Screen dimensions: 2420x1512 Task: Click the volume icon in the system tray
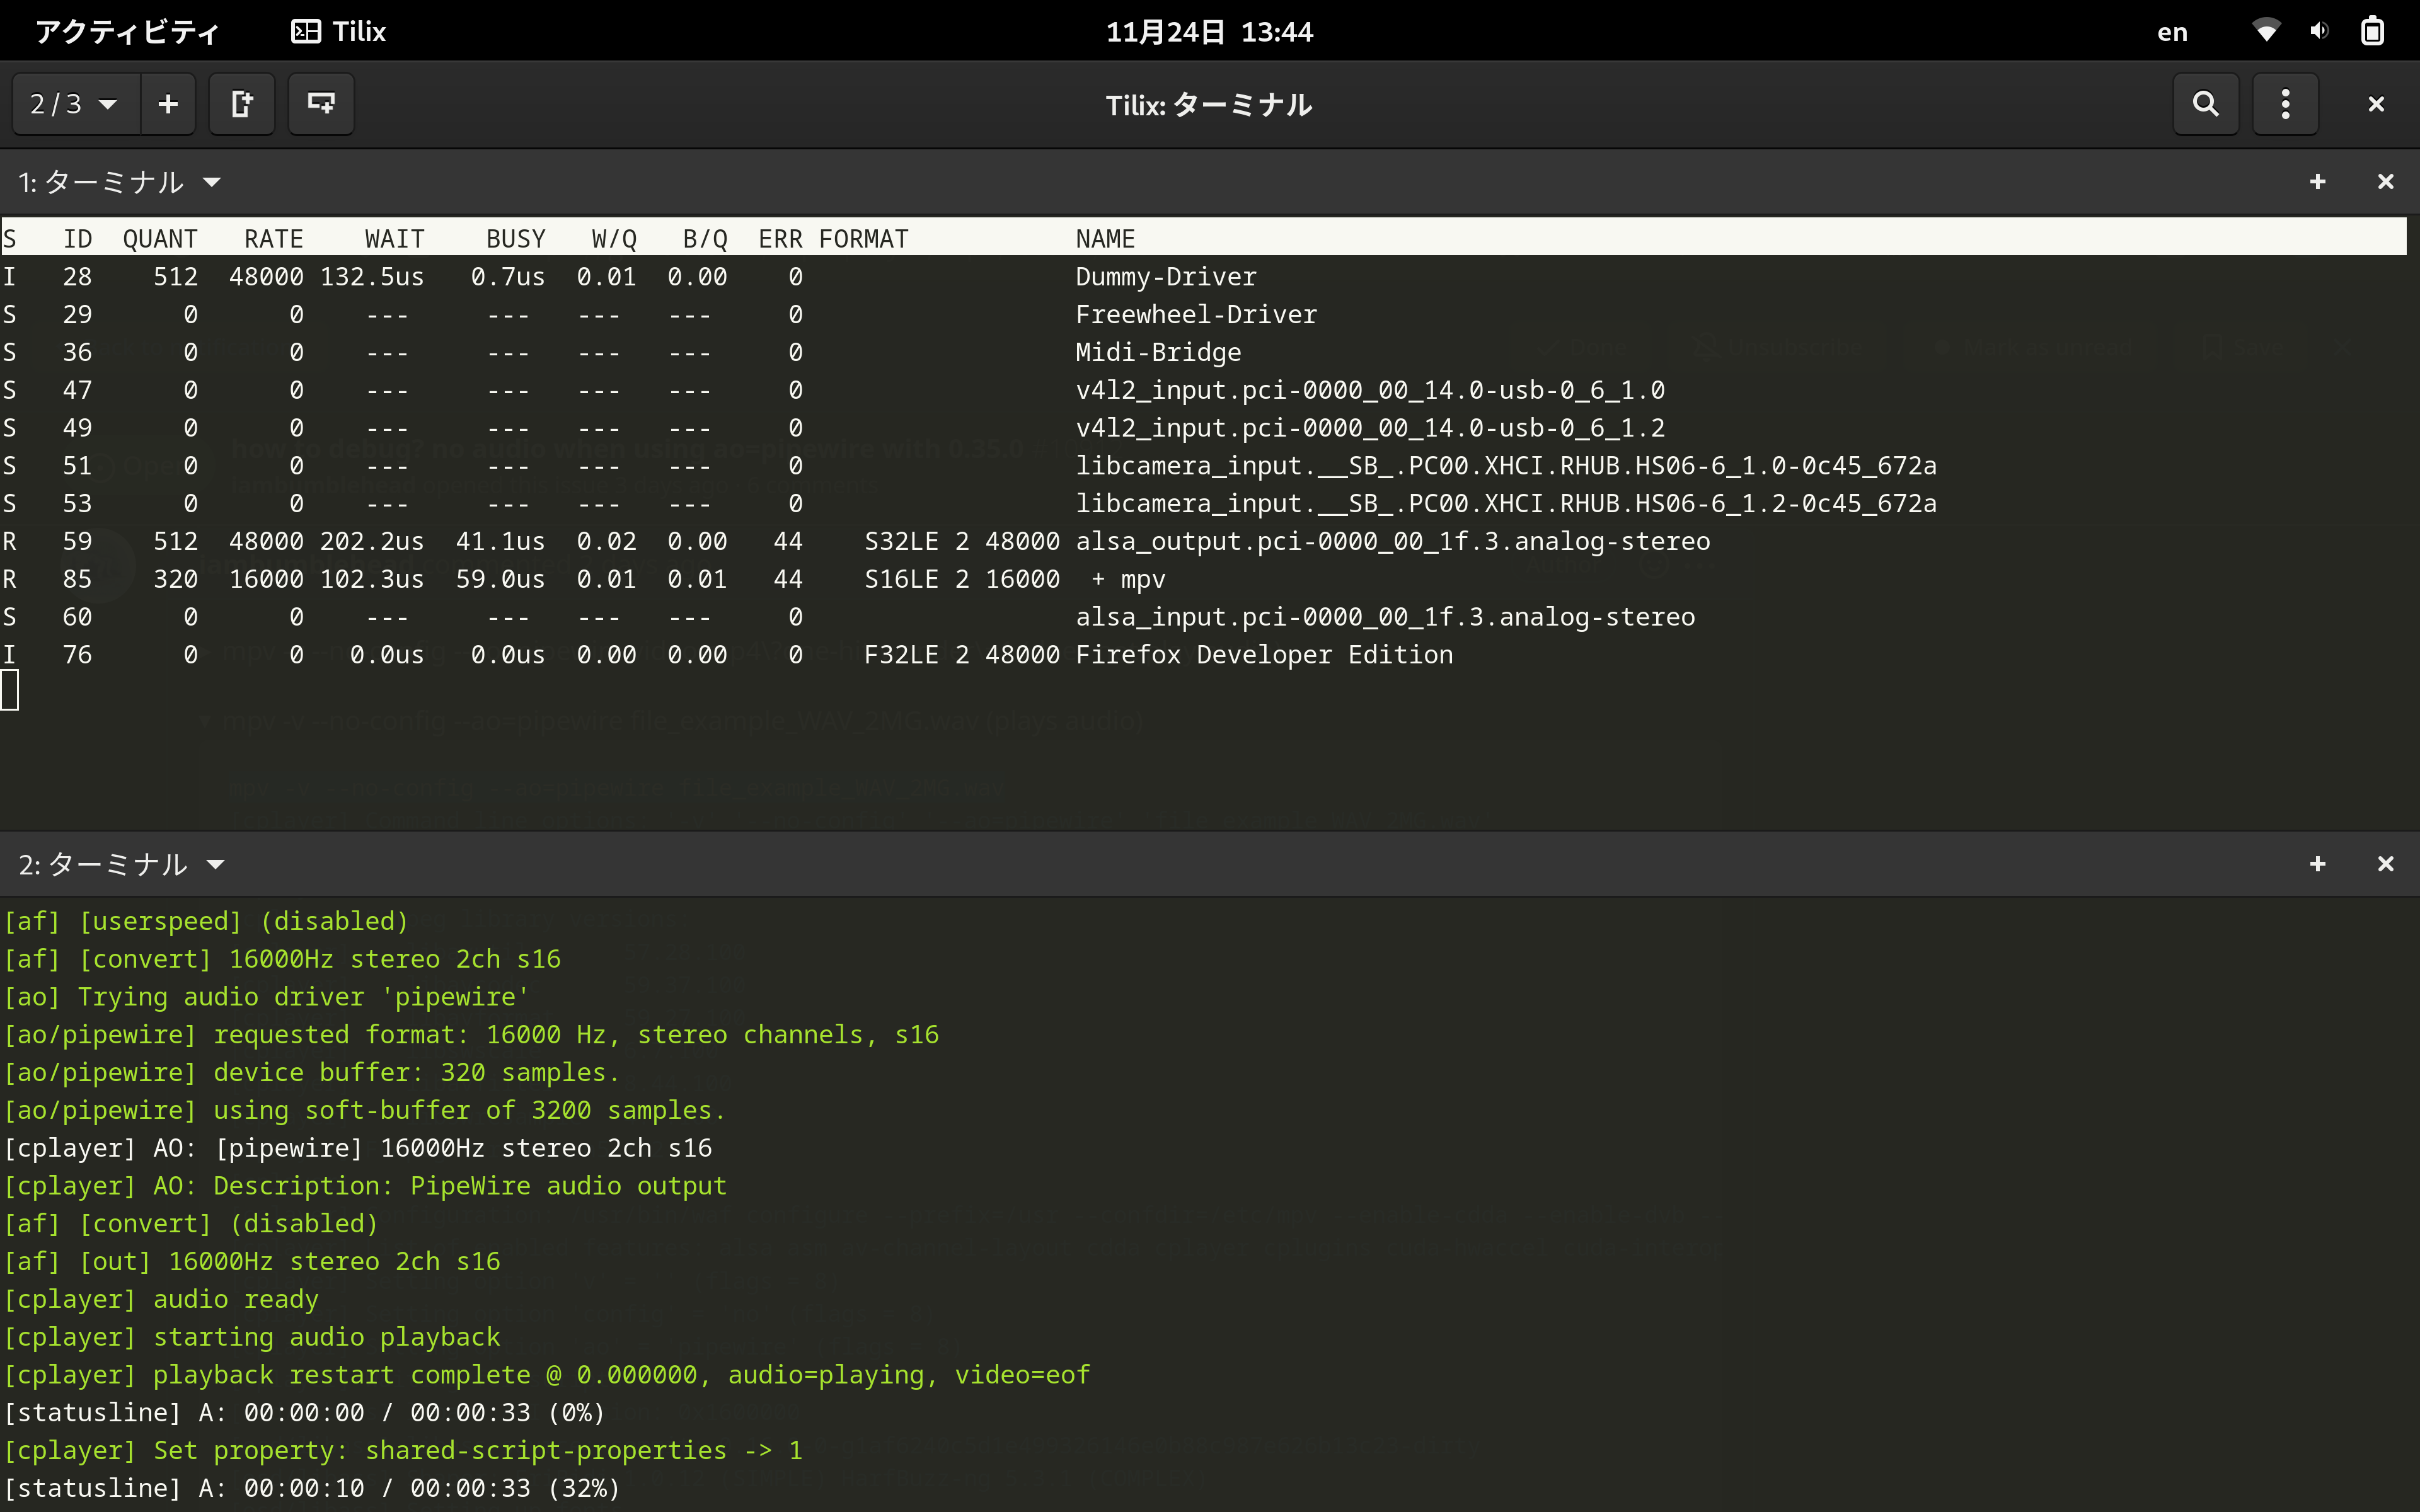coord(2320,31)
